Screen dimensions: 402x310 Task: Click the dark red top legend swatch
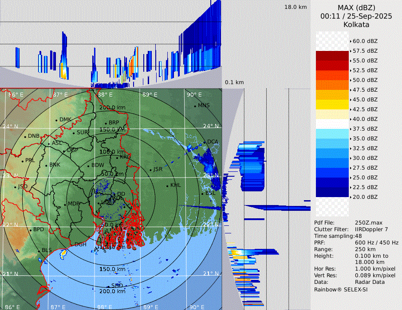point(332,56)
